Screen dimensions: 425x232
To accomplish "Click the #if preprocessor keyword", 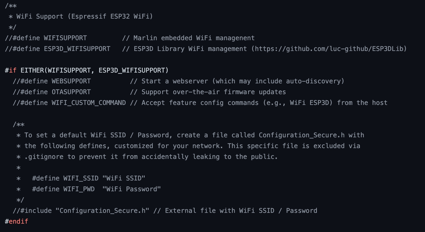I will 11,70.
